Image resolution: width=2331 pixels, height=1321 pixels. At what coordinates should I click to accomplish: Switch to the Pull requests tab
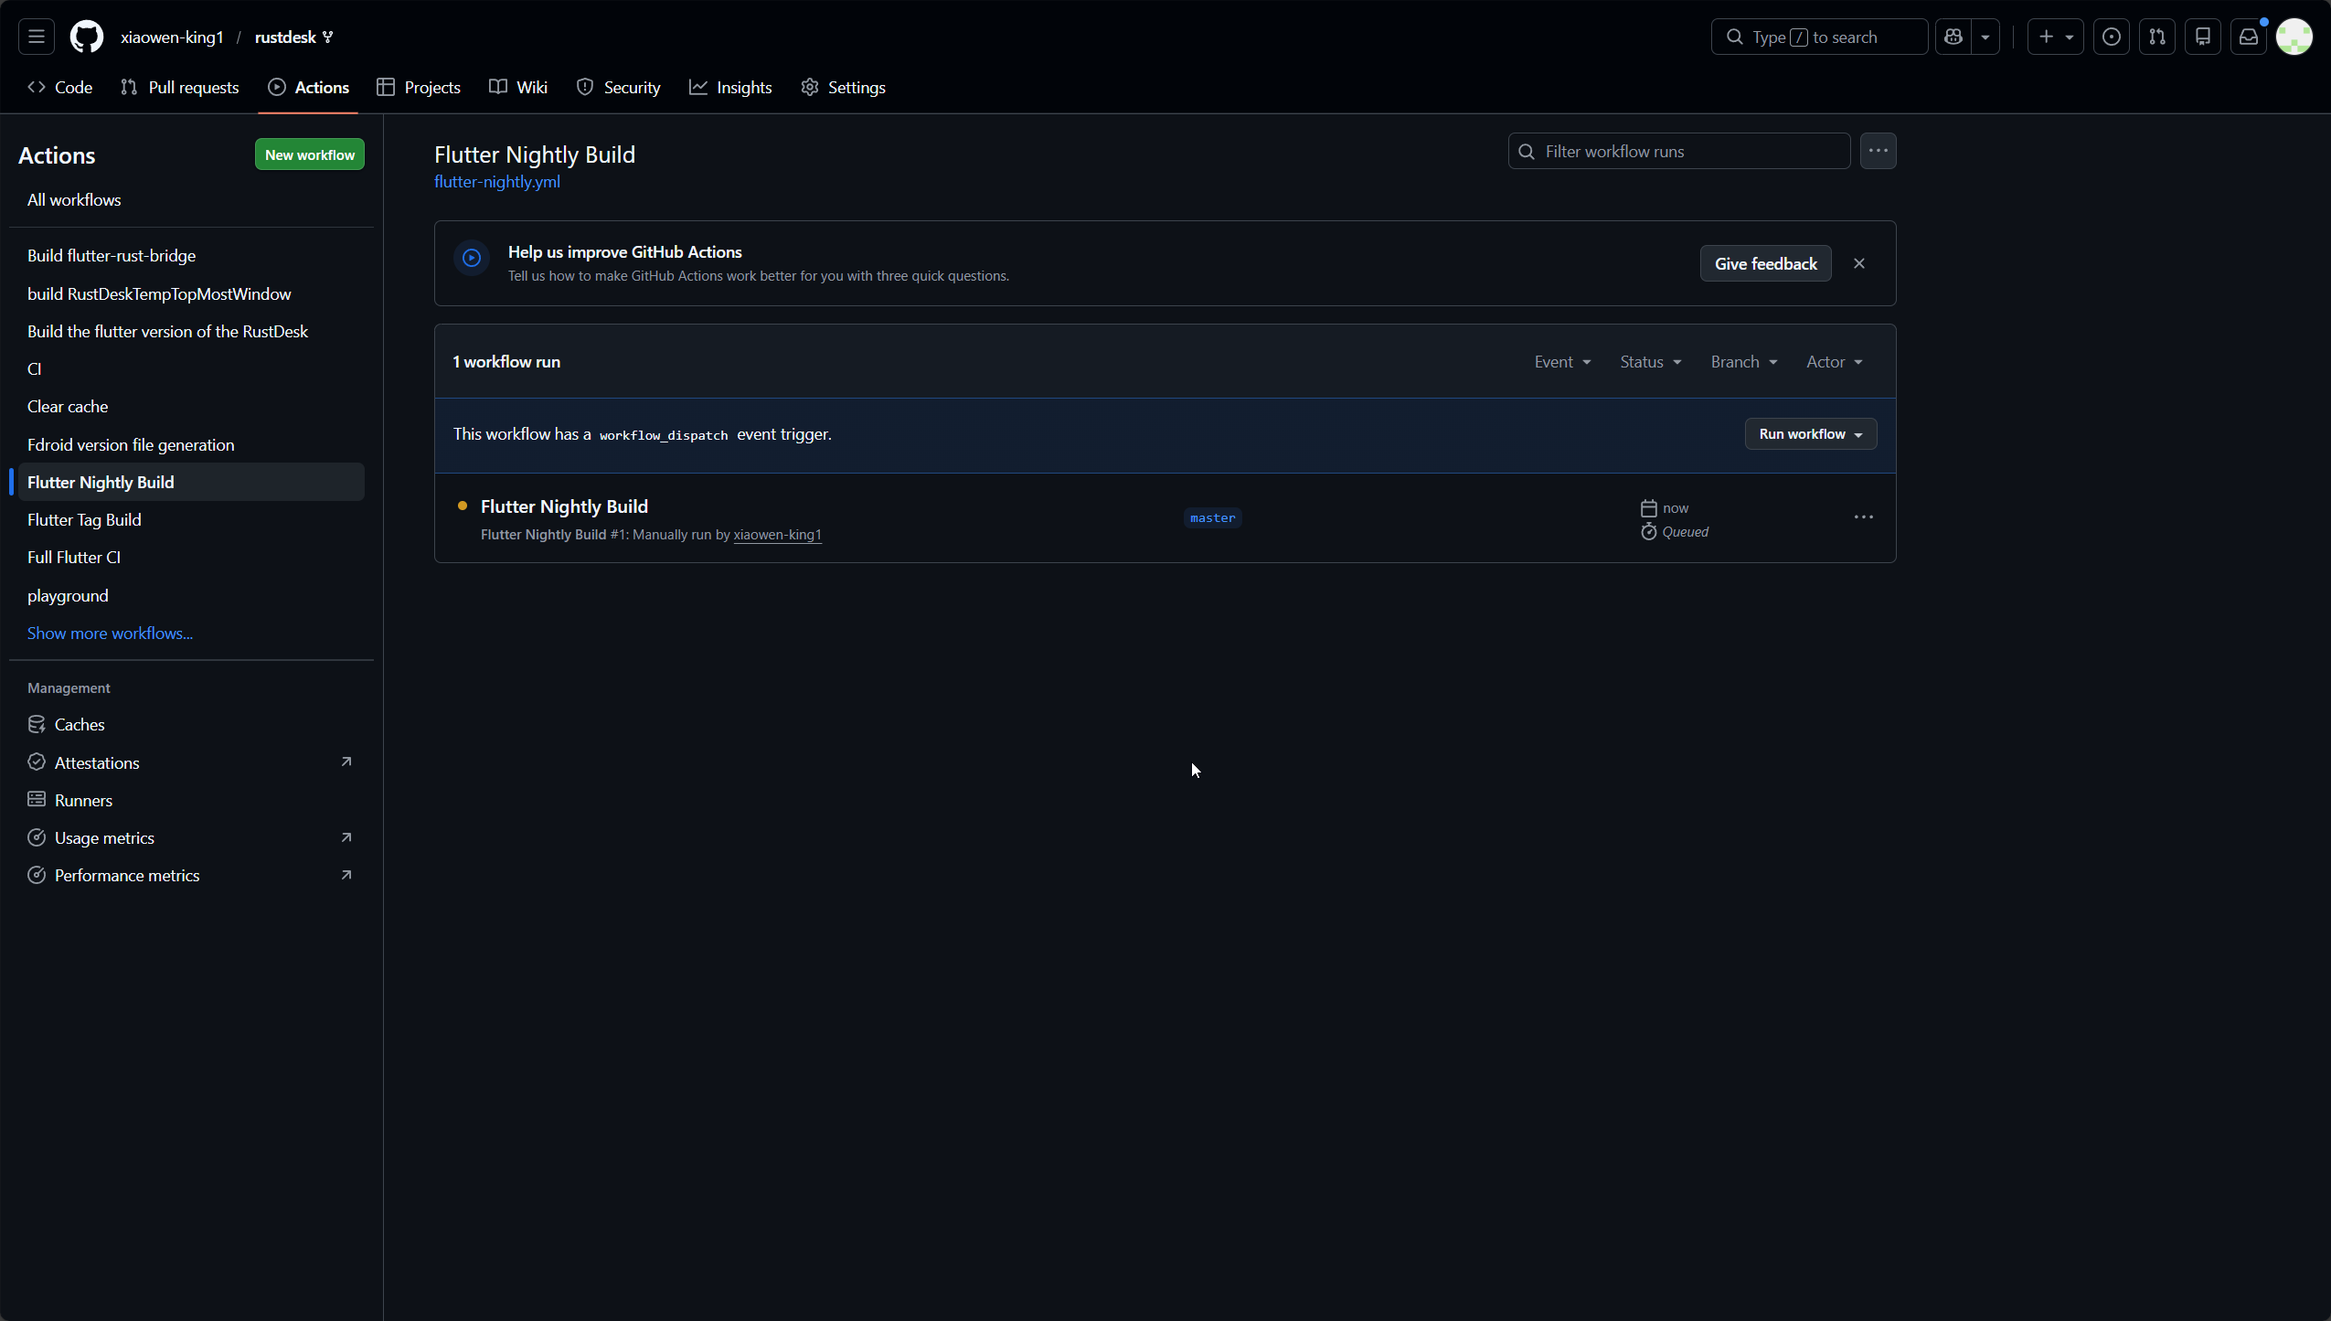tap(180, 88)
